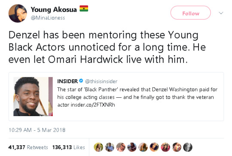The height and width of the screenshot is (156, 232).
Task: Click INSIDER's blue verified badge
Action: point(81,81)
